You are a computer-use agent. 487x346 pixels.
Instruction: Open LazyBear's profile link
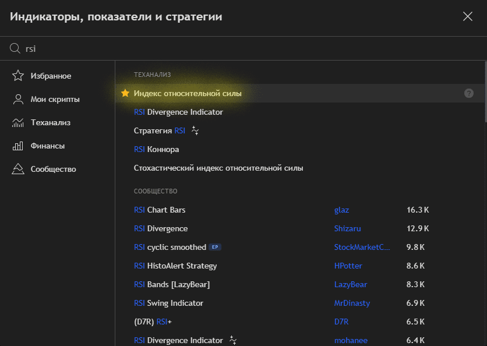[x=351, y=284]
